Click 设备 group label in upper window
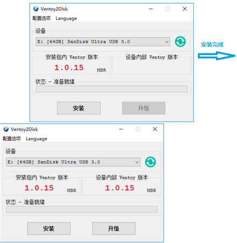The width and height of the screenshot is (237, 243). pyautogui.click(x=40, y=31)
